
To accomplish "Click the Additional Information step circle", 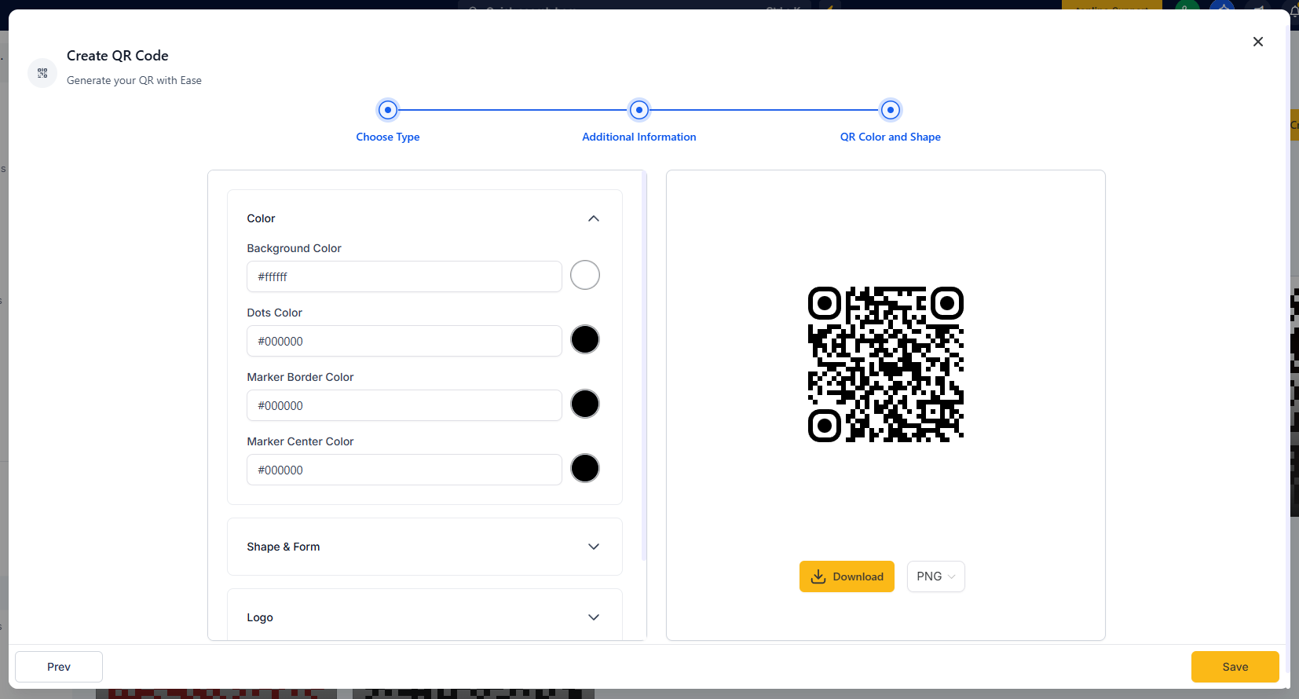I will pos(639,110).
